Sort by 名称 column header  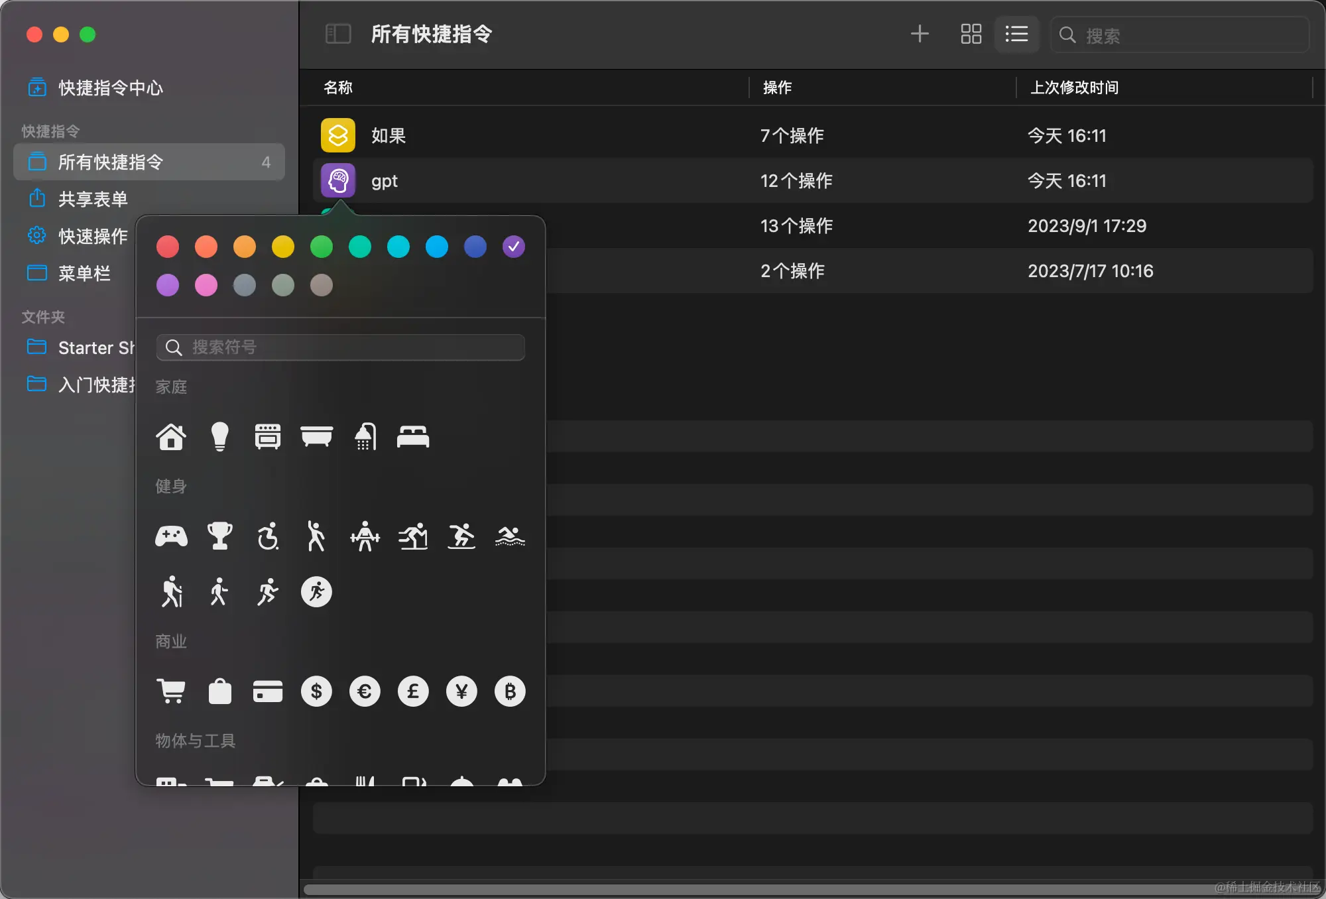pos(338,88)
